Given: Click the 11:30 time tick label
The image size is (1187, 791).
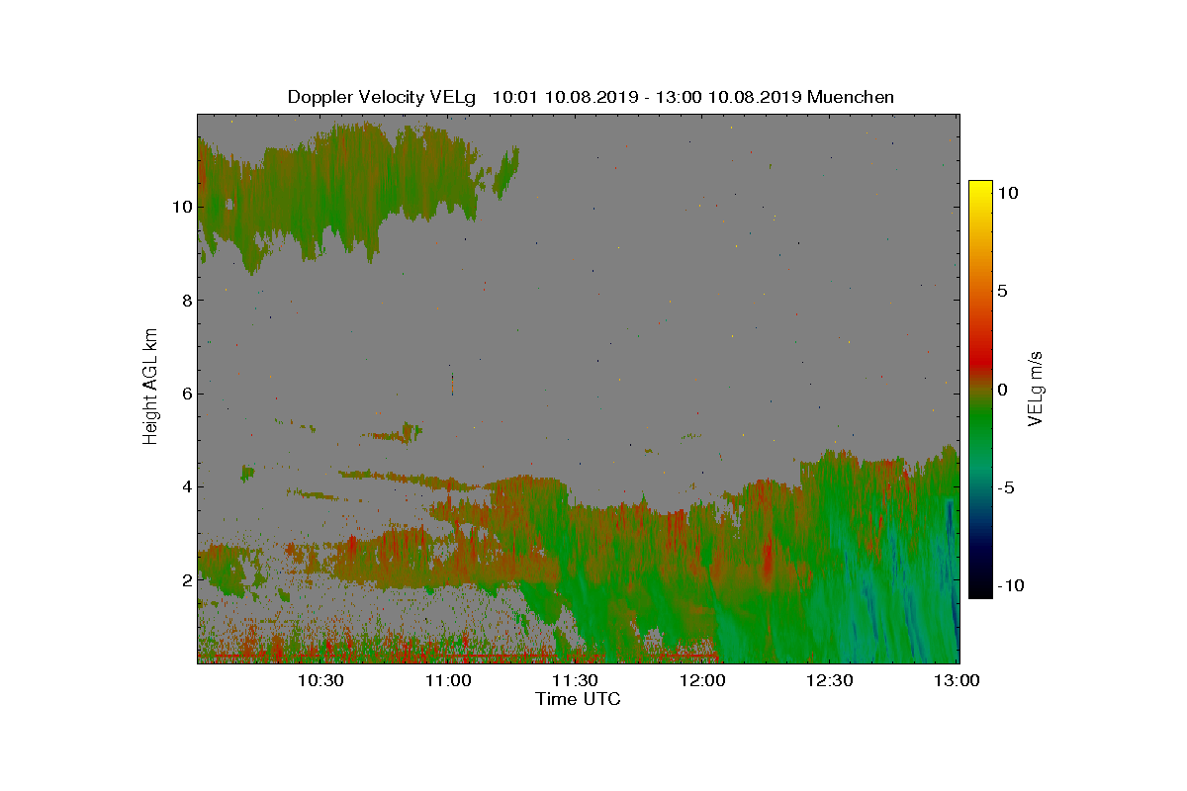Looking at the screenshot, I should (x=576, y=680).
